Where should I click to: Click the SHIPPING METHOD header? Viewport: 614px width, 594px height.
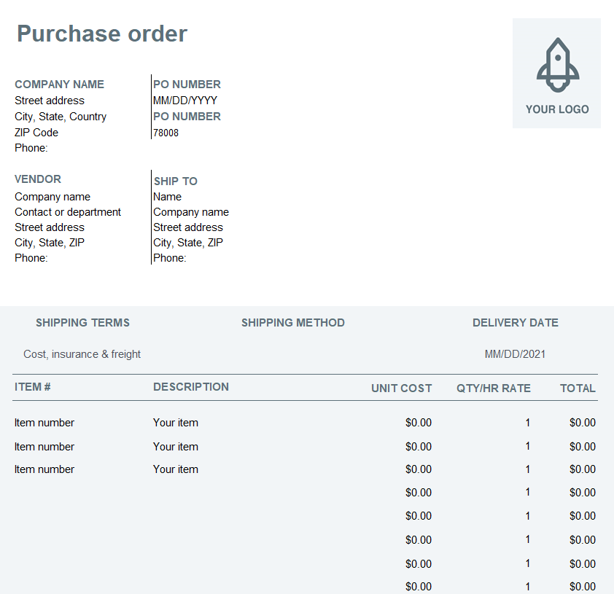(x=293, y=323)
